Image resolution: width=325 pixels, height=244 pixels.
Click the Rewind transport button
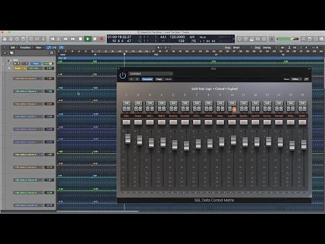click(x=66, y=39)
